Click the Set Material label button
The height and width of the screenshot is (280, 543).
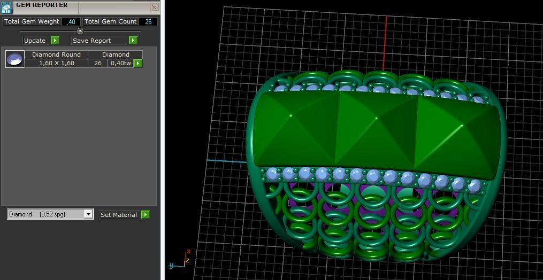(120, 215)
